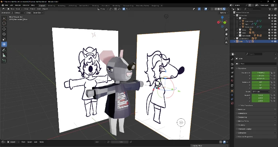Image resolution: width=278 pixels, height=147 pixels.
Task: Open the viewport Options button
Action: [x=223, y=13]
